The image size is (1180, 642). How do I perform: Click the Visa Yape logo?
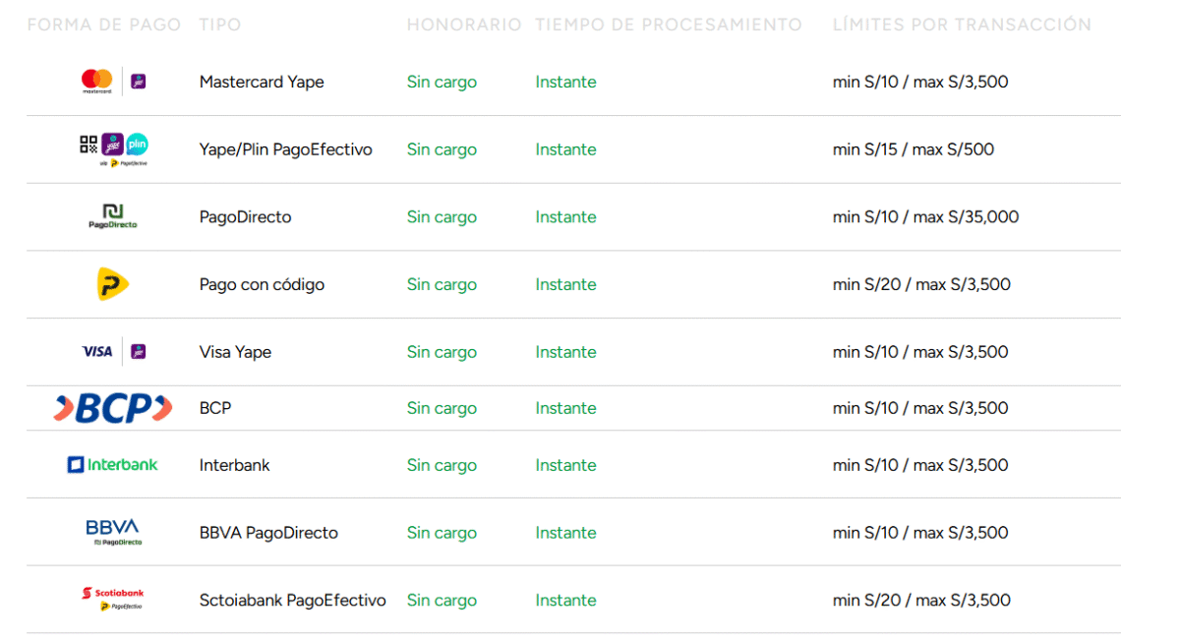(113, 351)
